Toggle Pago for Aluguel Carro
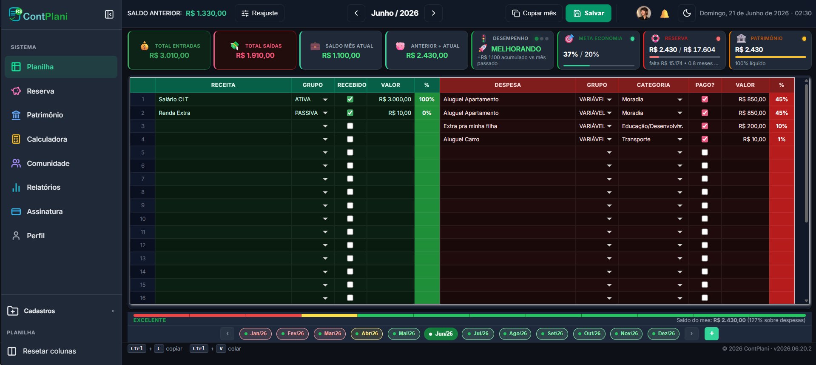This screenshot has height=365, width=816. click(705, 139)
